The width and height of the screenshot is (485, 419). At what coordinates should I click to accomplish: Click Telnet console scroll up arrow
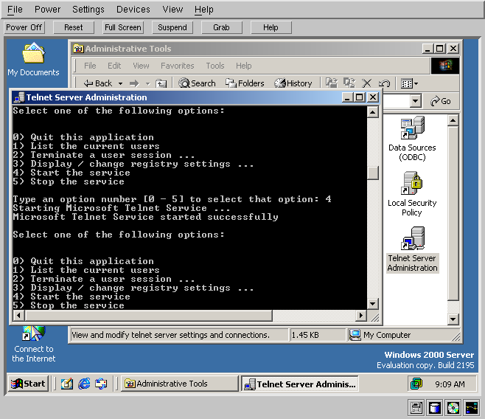(x=373, y=112)
